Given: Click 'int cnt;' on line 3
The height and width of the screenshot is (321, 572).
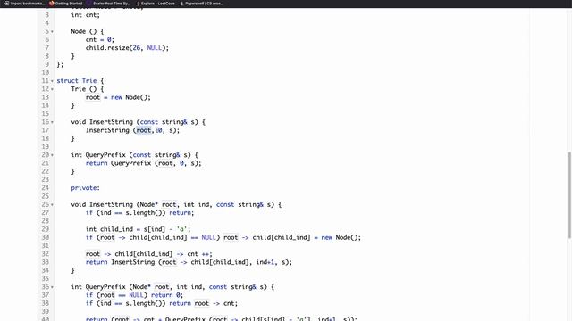Looking at the screenshot, I should coord(86,15).
